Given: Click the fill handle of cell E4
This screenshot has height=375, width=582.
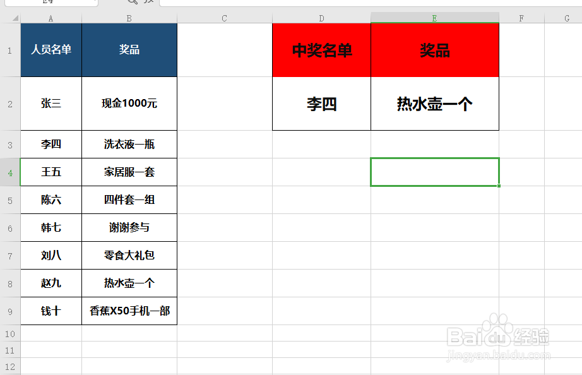Looking at the screenshot, I should tap(499, 186).
